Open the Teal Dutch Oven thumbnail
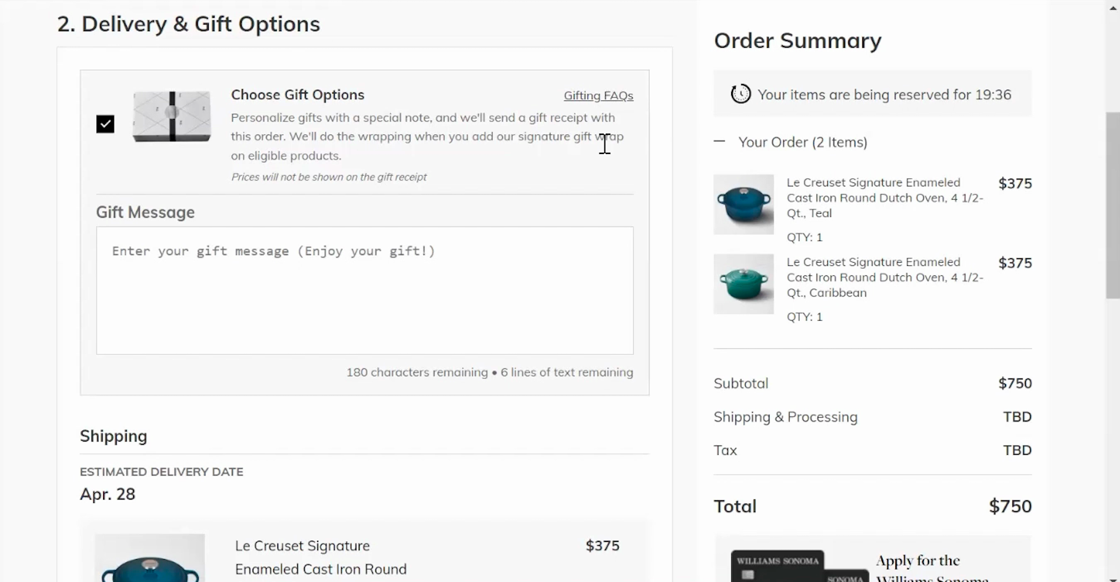This screenshot has height=582, width=1120. (743, 205)
